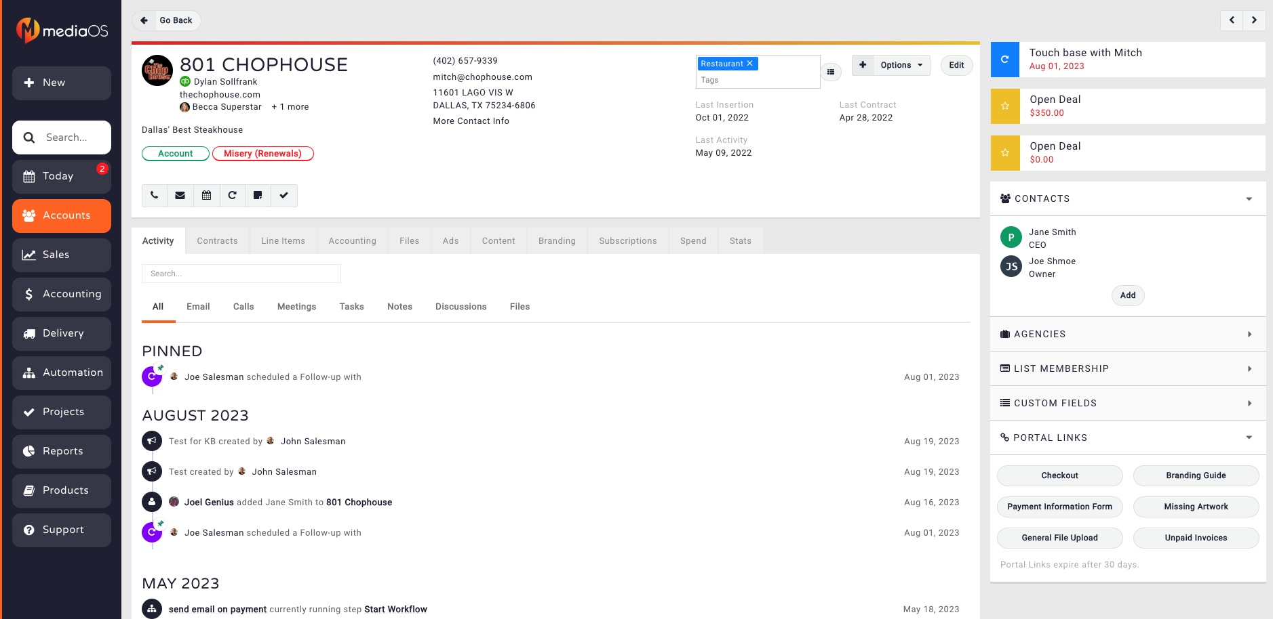Open the Email activity filter tab
1273x619 pixels.
(197, 306)
